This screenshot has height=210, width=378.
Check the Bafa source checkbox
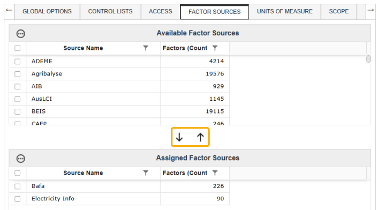click(17, 186)
